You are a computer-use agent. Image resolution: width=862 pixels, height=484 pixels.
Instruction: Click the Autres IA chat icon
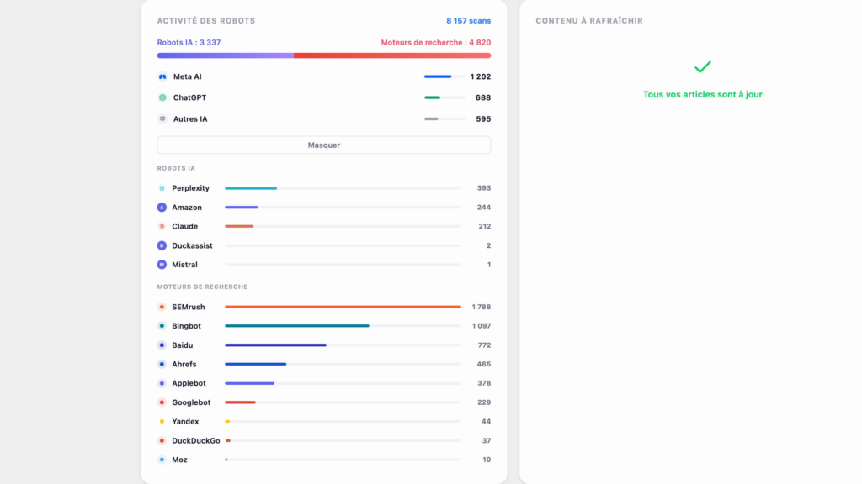(162, 118)
